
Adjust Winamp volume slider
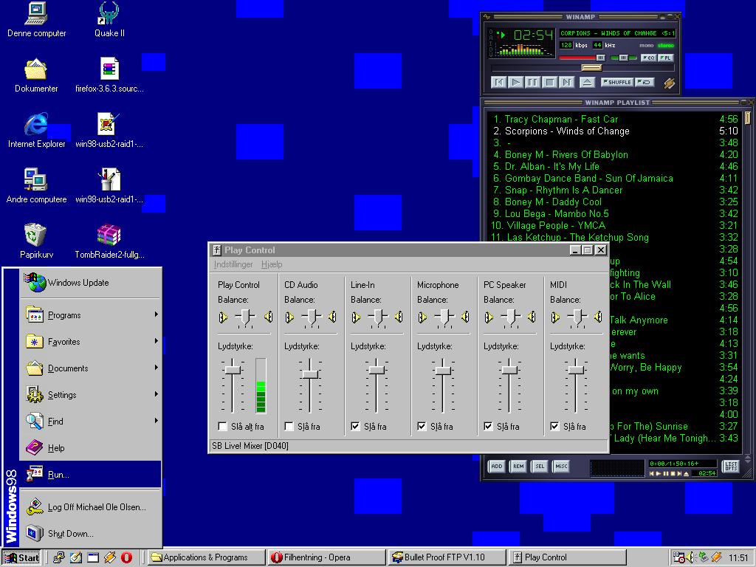(582, 58)
